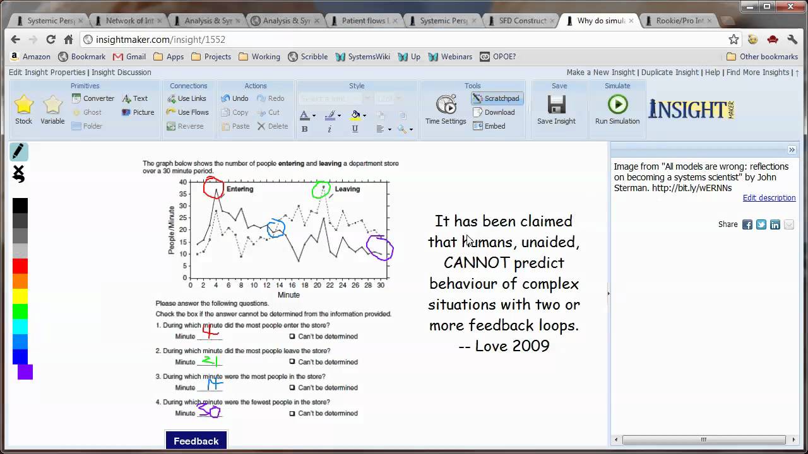The width and height of the screenshot is (808, 454).
Task: Reverse the connection direction
Action: point(185,126)
